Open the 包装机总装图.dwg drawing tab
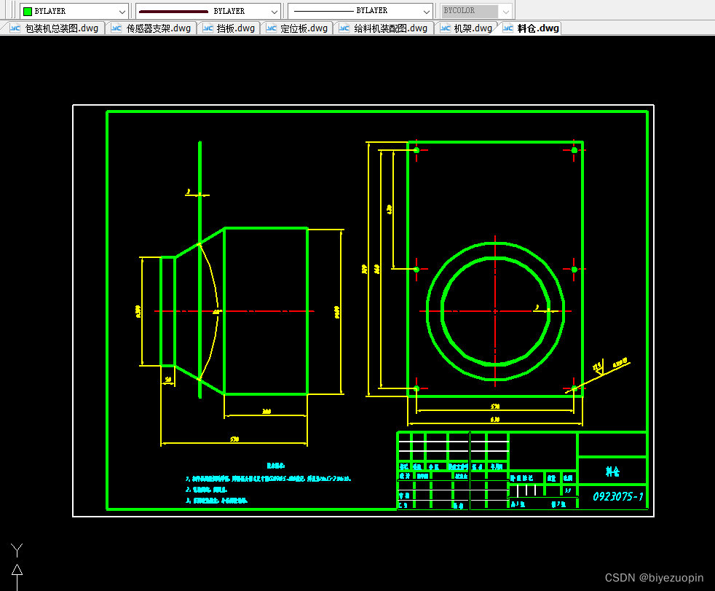715x591 pixels. [x=55, y=28]
